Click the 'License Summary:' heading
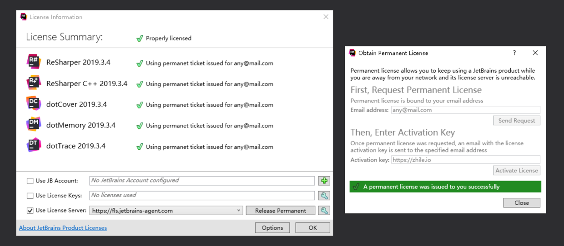This screenshot has height=246, width=564. (64, 37)
